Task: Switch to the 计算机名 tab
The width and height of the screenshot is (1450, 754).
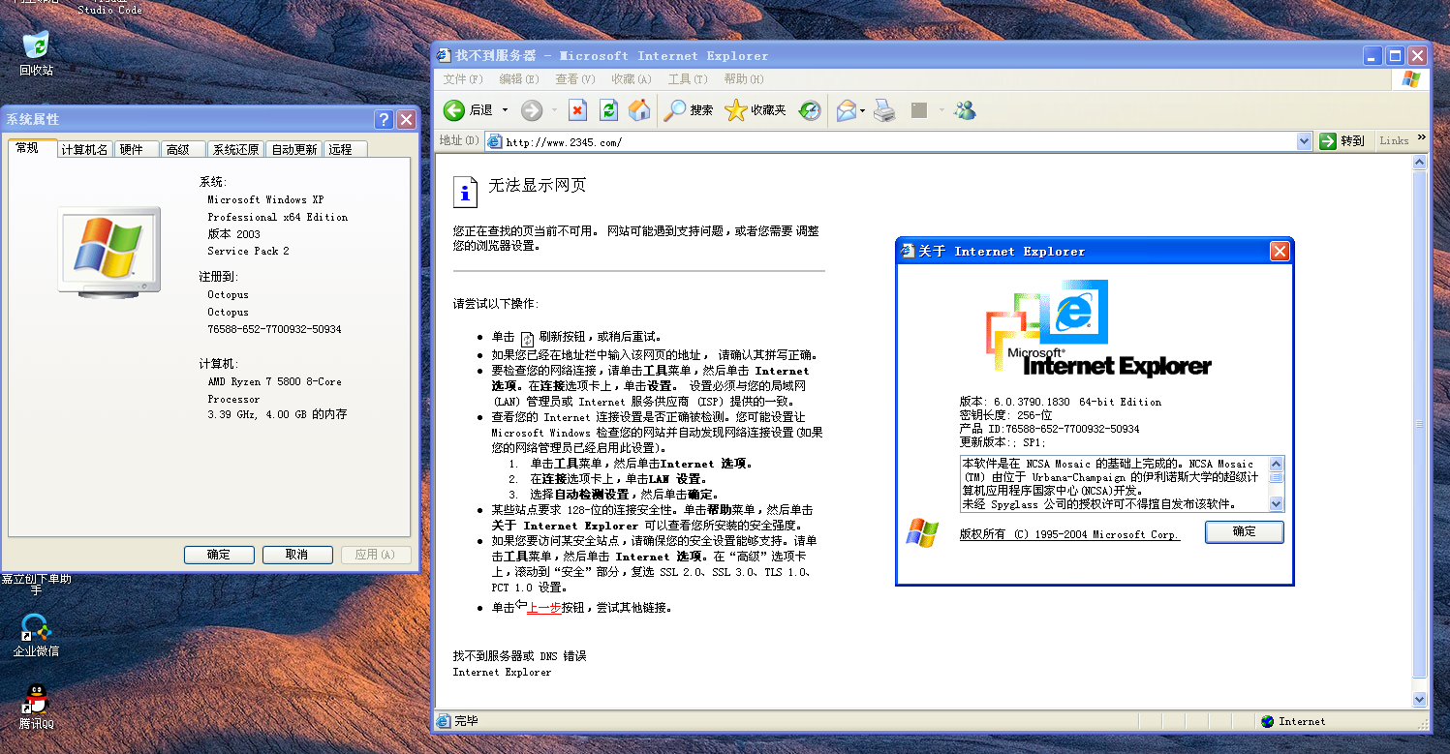Action: pos(84,149)
